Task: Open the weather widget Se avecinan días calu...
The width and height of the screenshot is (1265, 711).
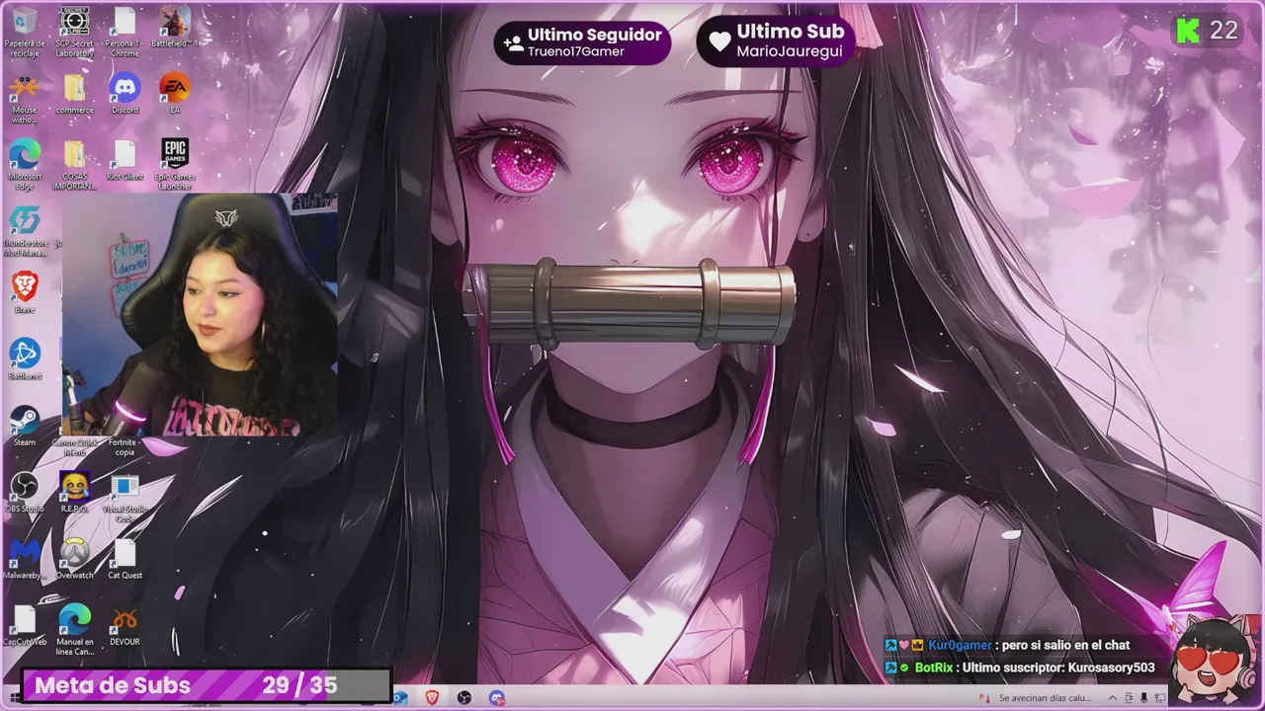Action: pyautogui.click(x=1036, y=698)
